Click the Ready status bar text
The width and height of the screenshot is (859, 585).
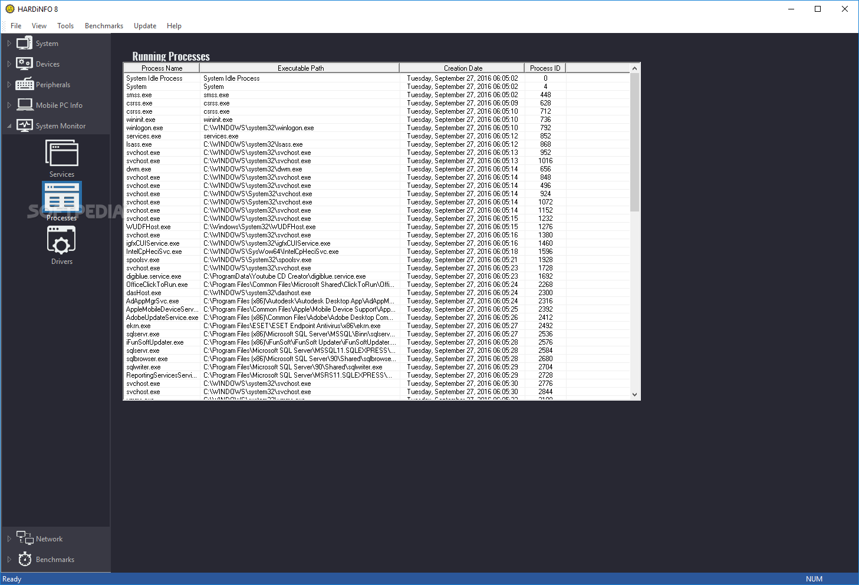(12, 579)
